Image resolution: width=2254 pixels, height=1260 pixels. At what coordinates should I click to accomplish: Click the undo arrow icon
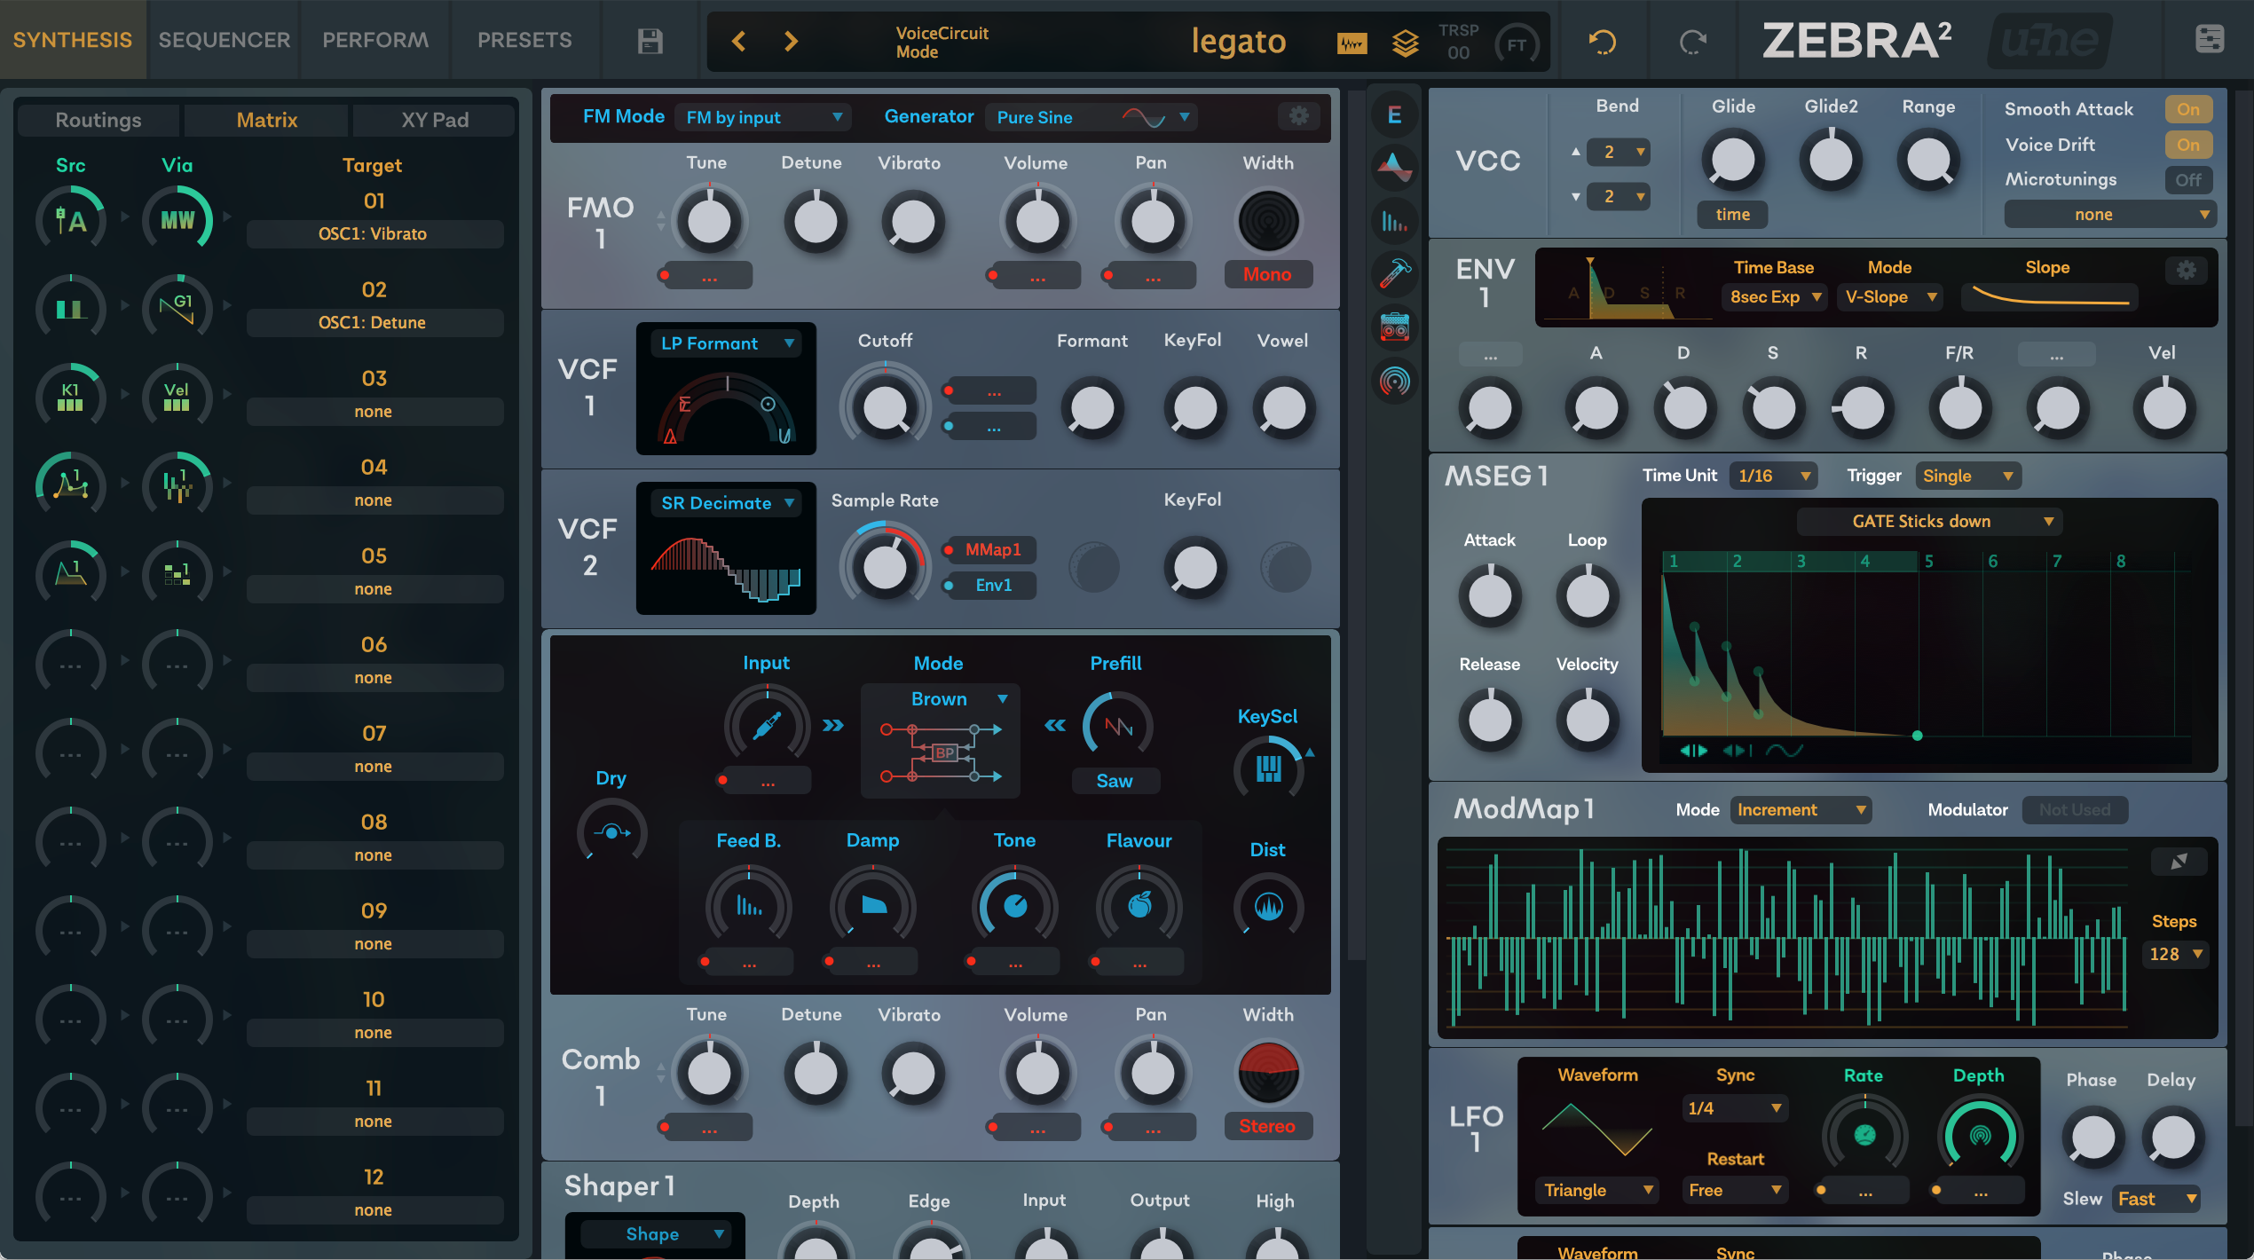(x=1603, y=42)
